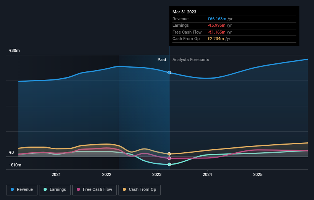Click the €80m y-axis label
The width and height of the screenshot is (314, 200).
(x=15, y=50)
